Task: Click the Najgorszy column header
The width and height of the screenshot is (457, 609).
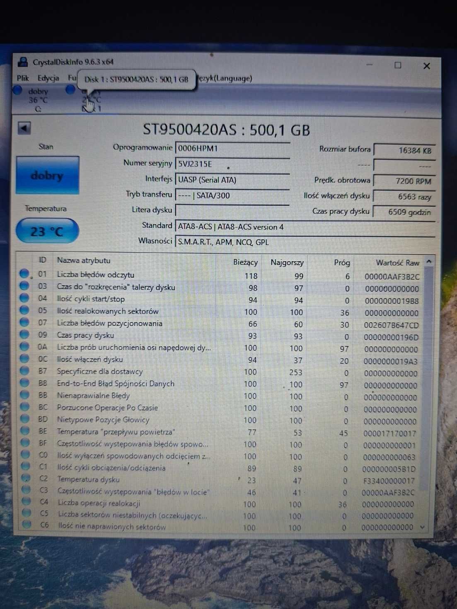Action: pos(287,262)
